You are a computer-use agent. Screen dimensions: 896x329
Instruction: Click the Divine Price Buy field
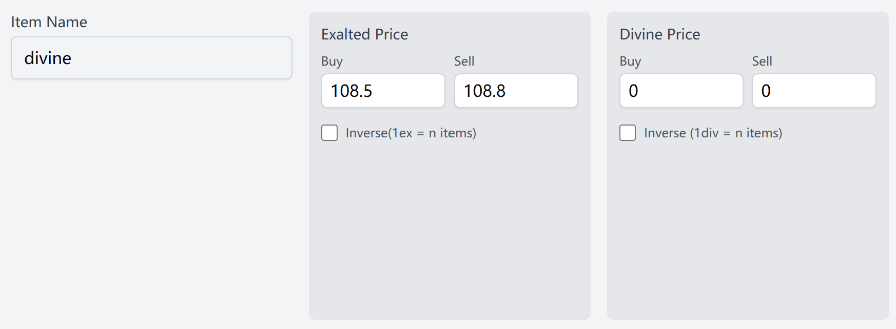pos(680,91)
